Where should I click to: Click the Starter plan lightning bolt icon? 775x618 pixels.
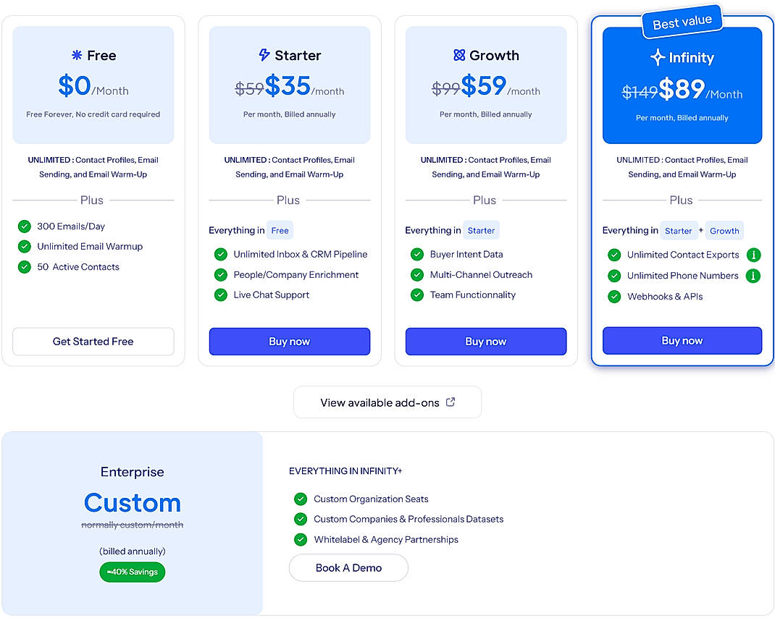[x=264, y=55]
